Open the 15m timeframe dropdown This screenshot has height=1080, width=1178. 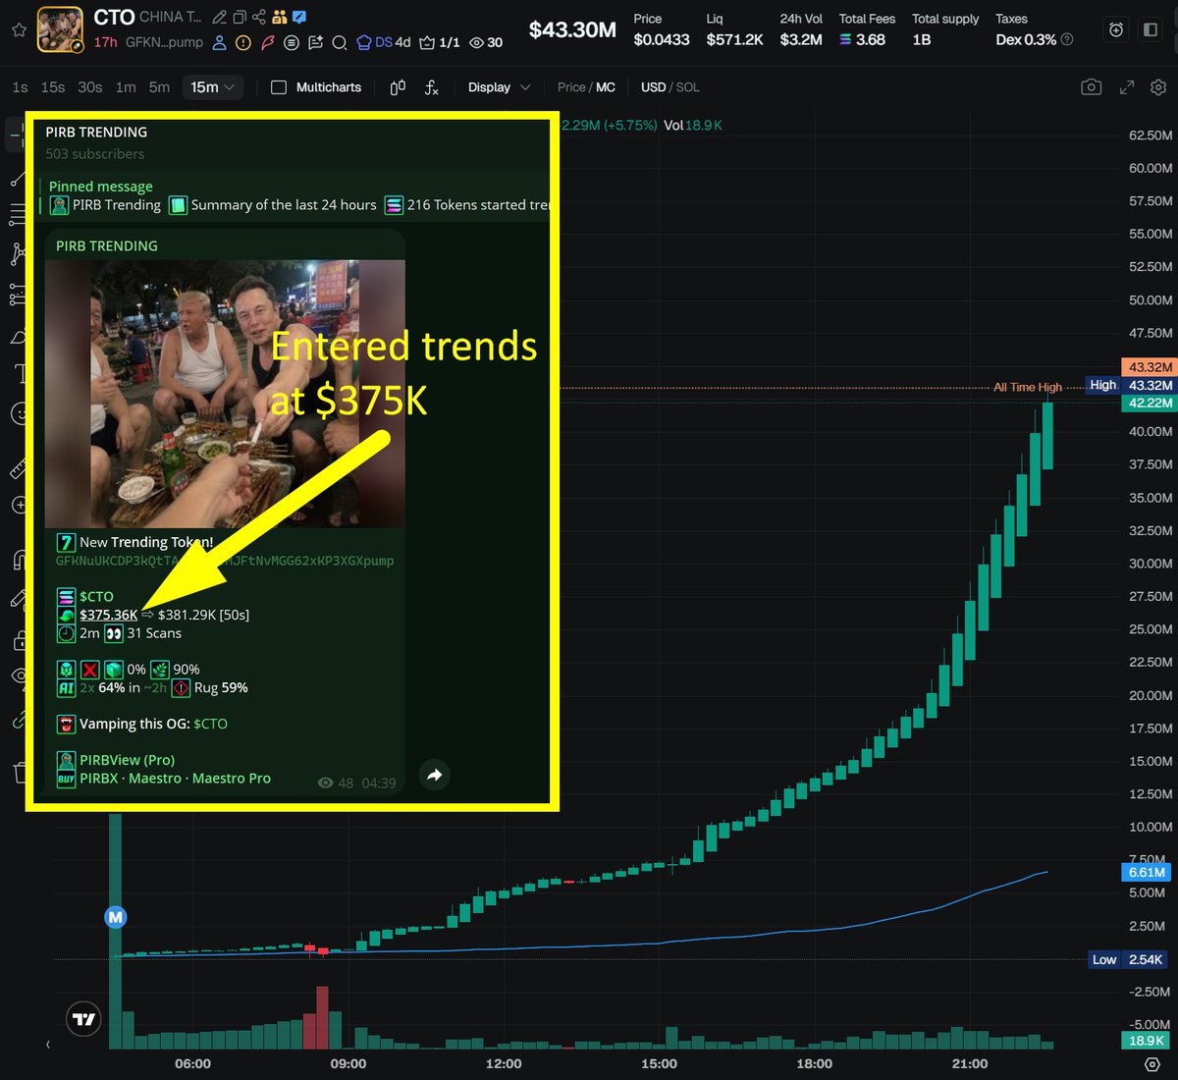[213, 87]
